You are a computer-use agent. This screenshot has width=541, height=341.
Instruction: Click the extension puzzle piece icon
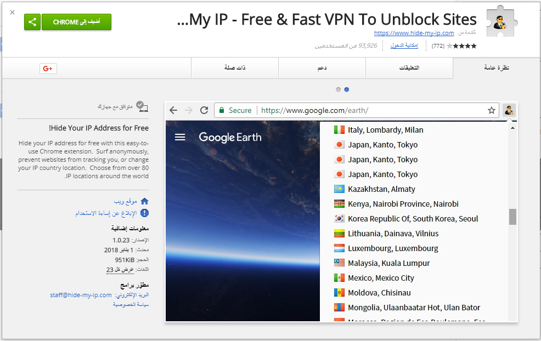(x=501, y=21)
